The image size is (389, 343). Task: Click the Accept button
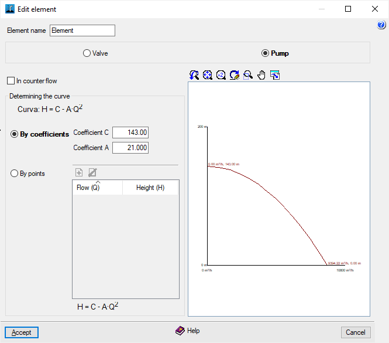[x=22, y=332]
